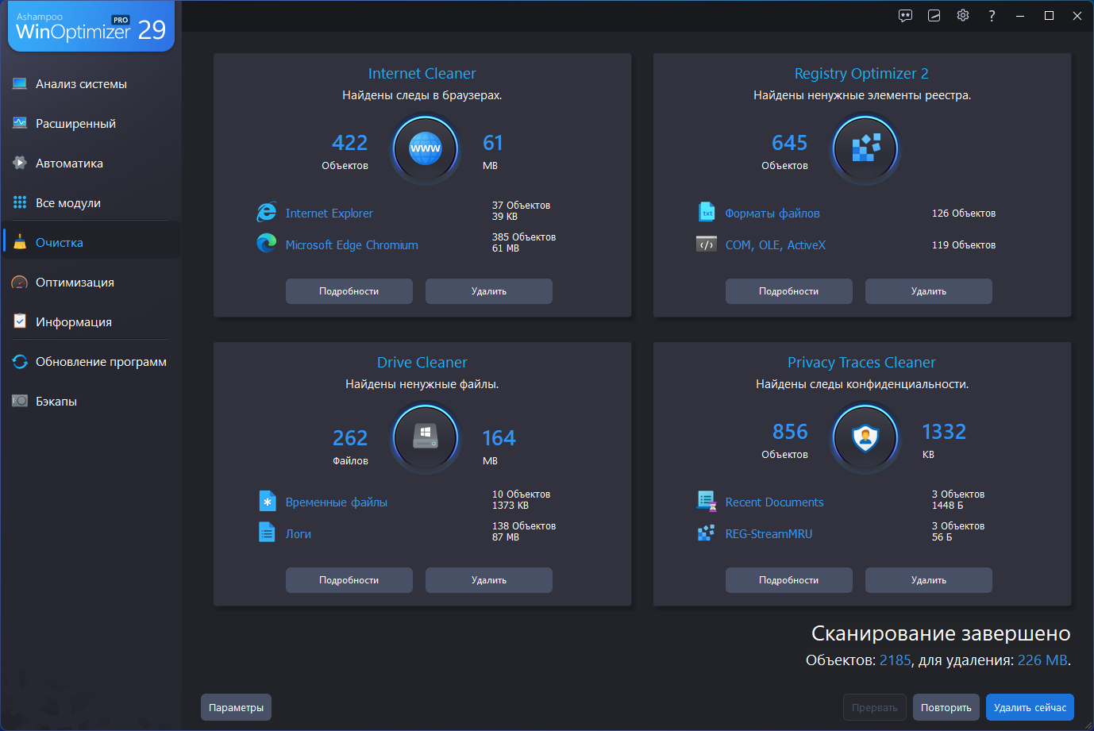Click Подробности under Privacy Traces Cleaner
Image resolution: width=1094 pixels, height=731 pixels.
click(x=789, y=580)
